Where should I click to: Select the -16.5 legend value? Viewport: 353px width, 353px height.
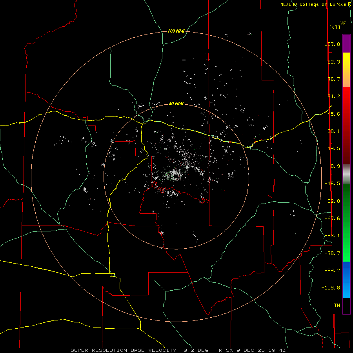pyautogui.click(x=332, y=184)
